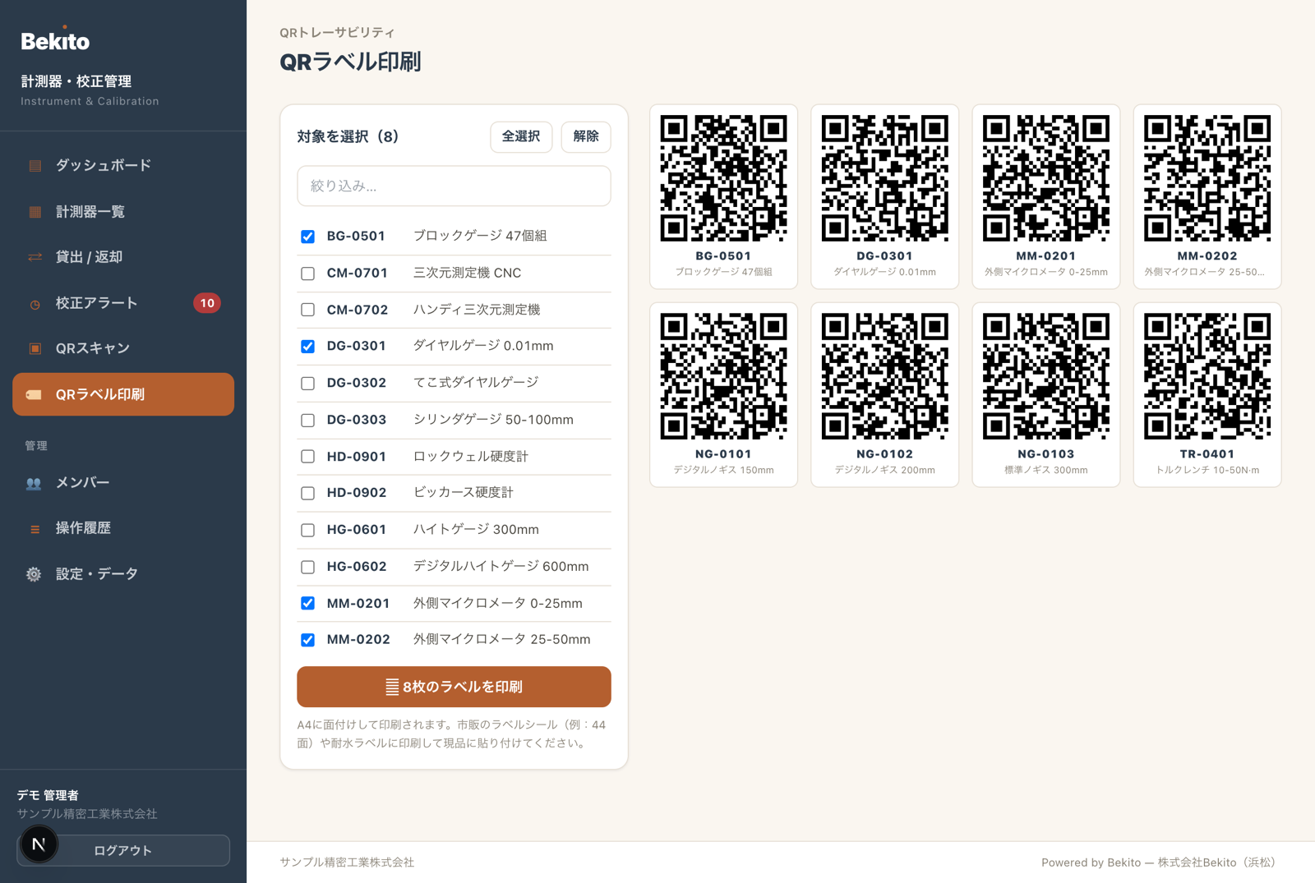Click the DG-0301 QR label thumbnail

coord(884,197)
